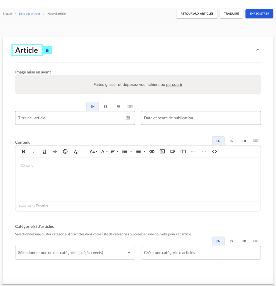This screenshot has height=286, width=276.
Task: Insert an image into the content
Action: point(162,151)
